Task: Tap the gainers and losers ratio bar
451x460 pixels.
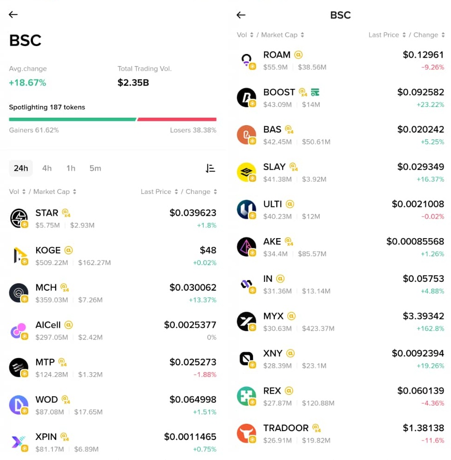Action: point(113,120)
